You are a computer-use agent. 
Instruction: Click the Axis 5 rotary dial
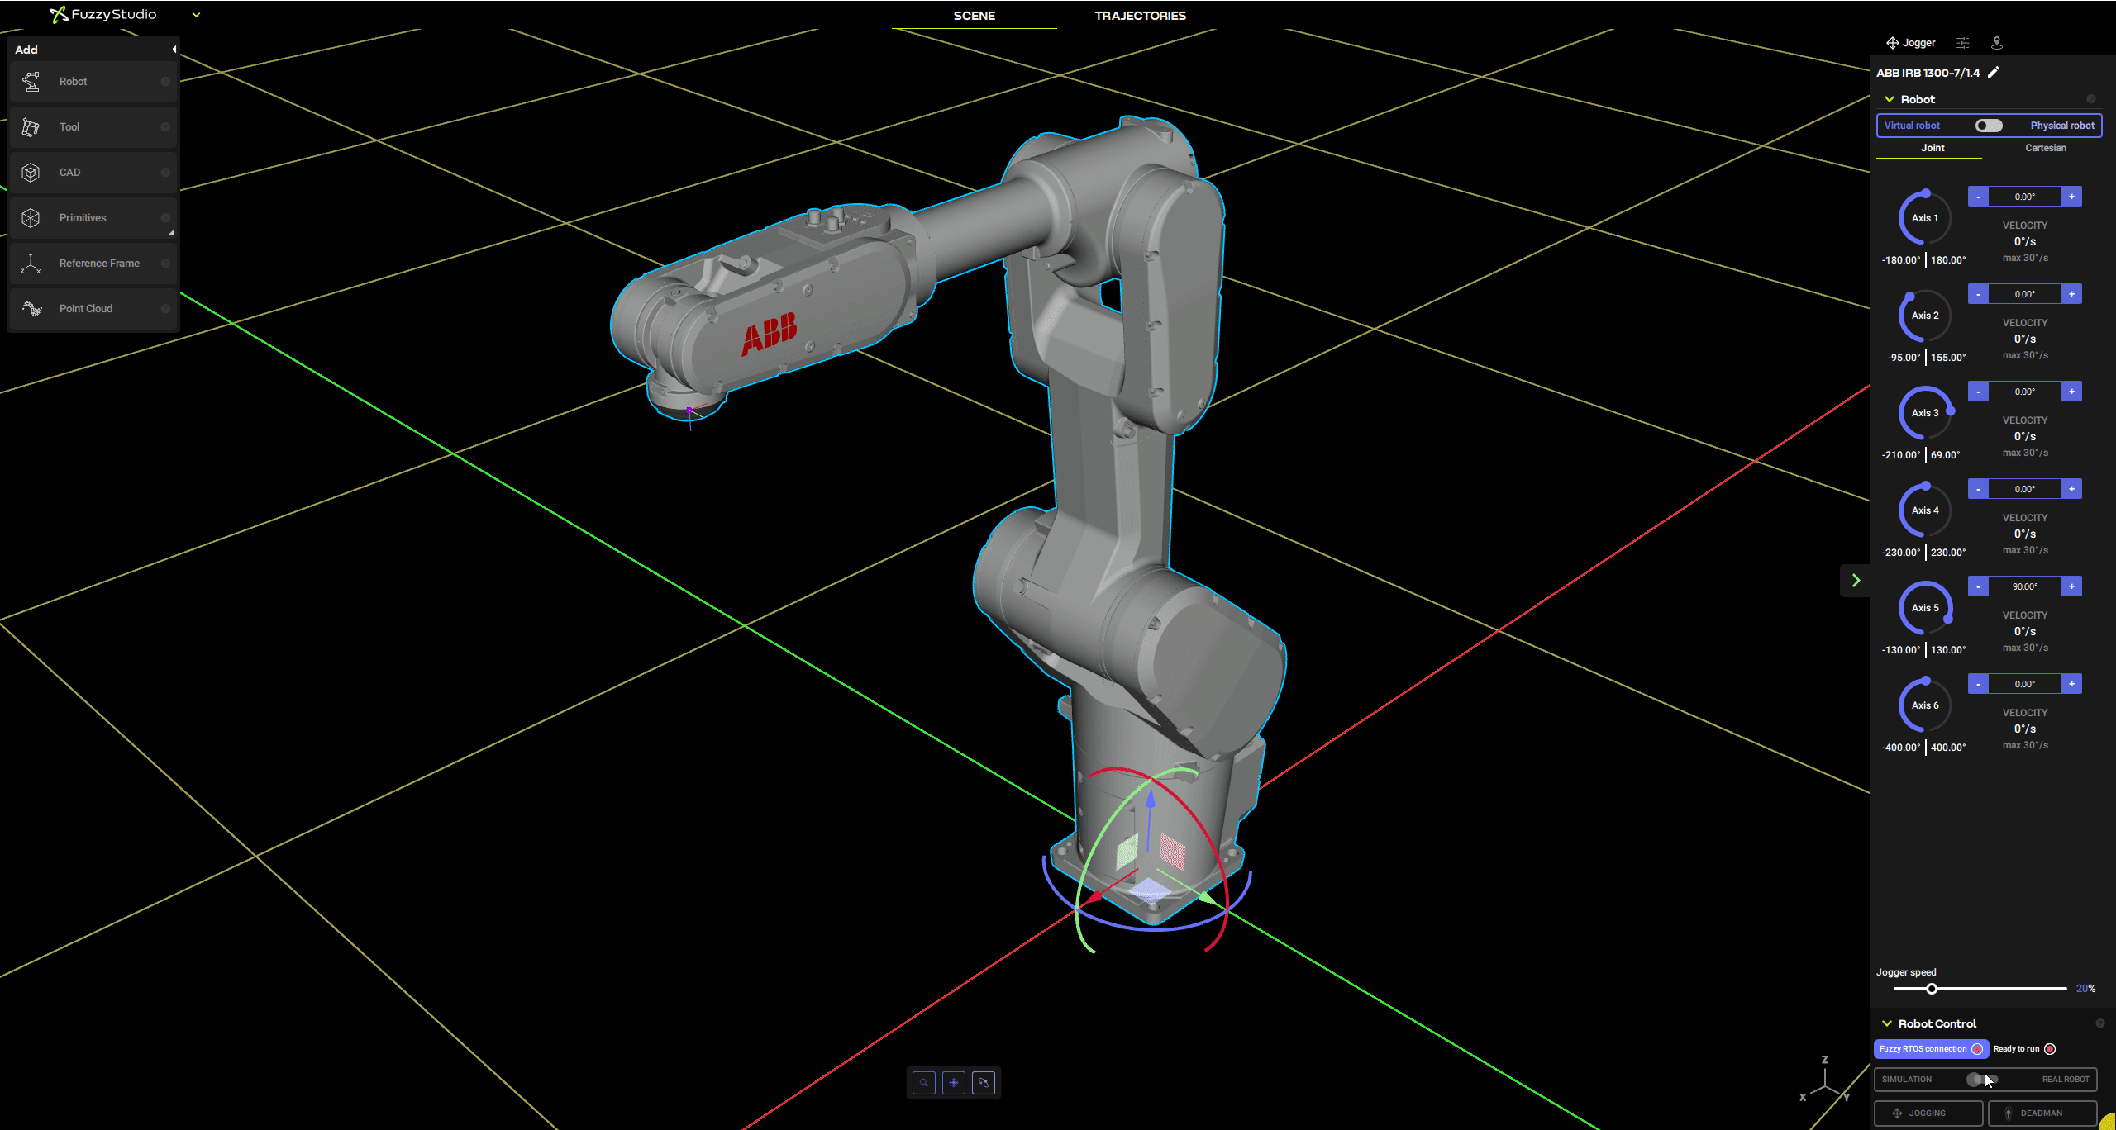pos(1925,608)
